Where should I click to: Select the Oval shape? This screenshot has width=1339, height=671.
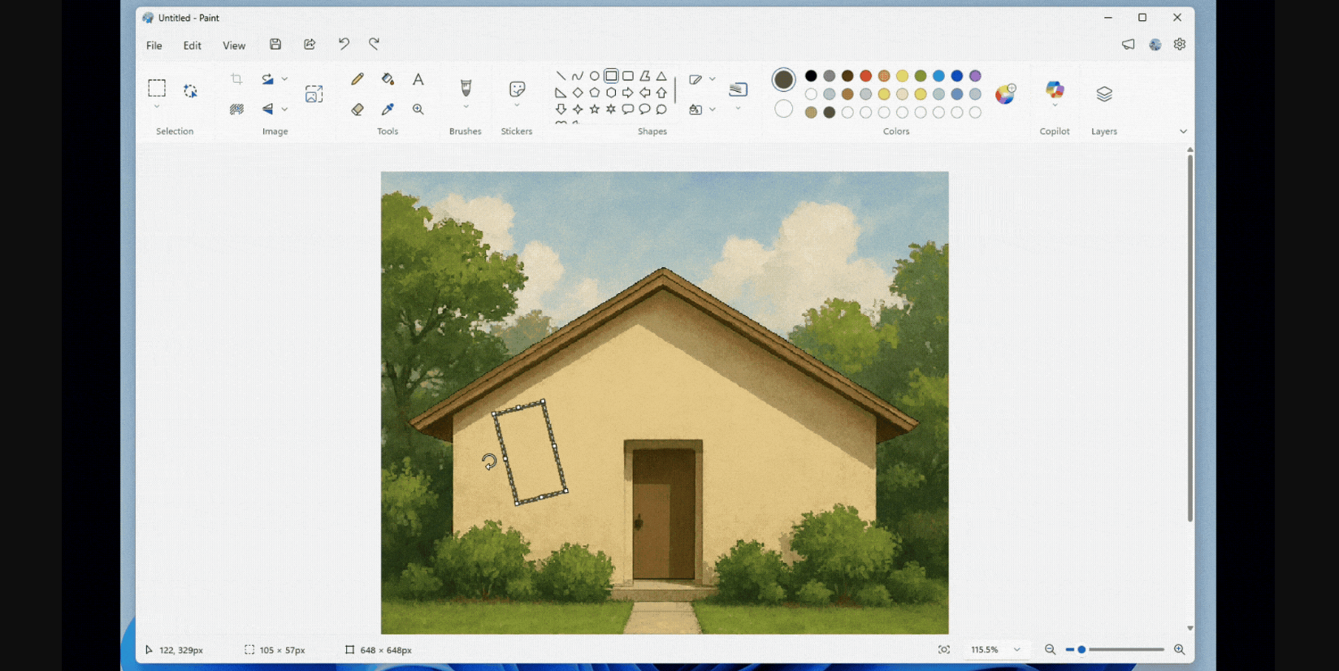tap(595, 76)
